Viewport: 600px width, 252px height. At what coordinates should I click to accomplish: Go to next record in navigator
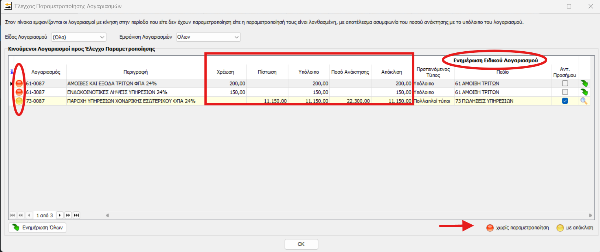click(60, 215)
